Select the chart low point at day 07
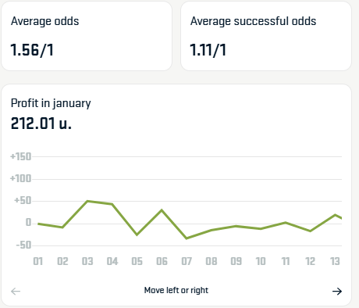 click(x=187, y=238)
